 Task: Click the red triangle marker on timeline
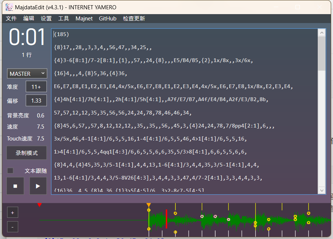coord(39,205)
